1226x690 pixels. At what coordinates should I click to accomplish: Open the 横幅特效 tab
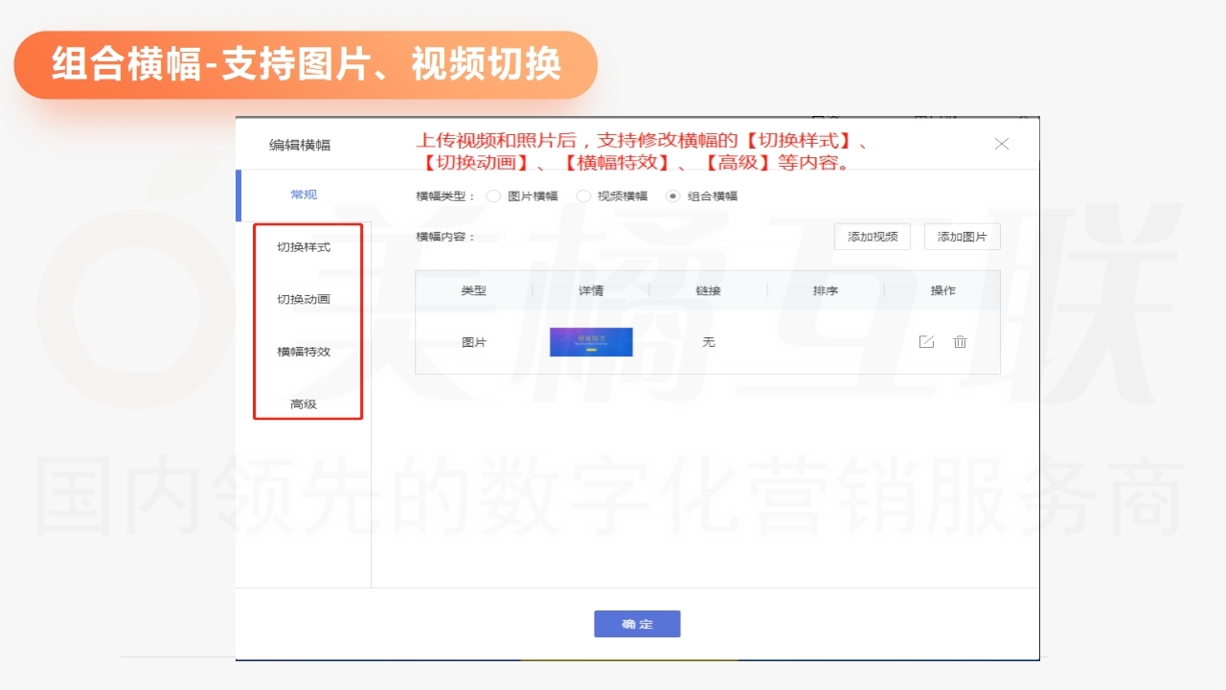[x=304, y=352]
